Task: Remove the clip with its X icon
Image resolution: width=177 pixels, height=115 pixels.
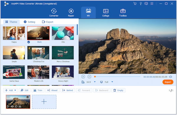Action: (x=27, y=97)
